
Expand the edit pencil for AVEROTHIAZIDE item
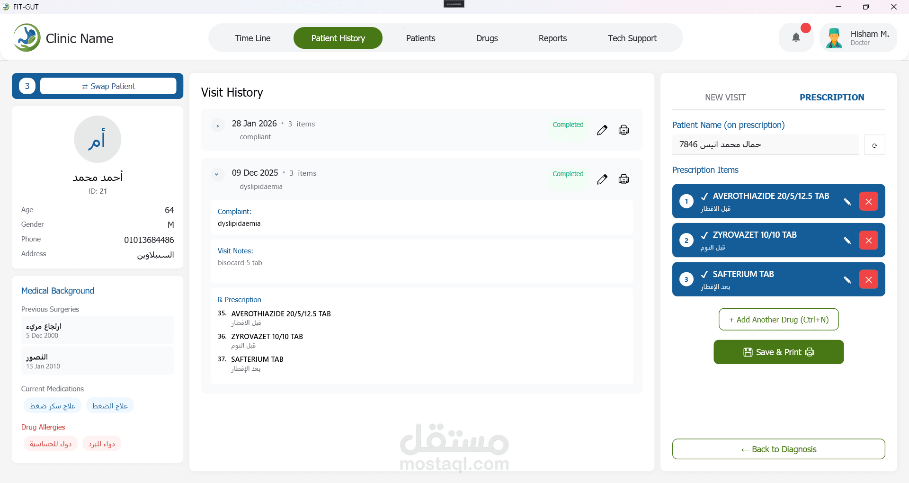pyautogui.click(x=847, y=201)
